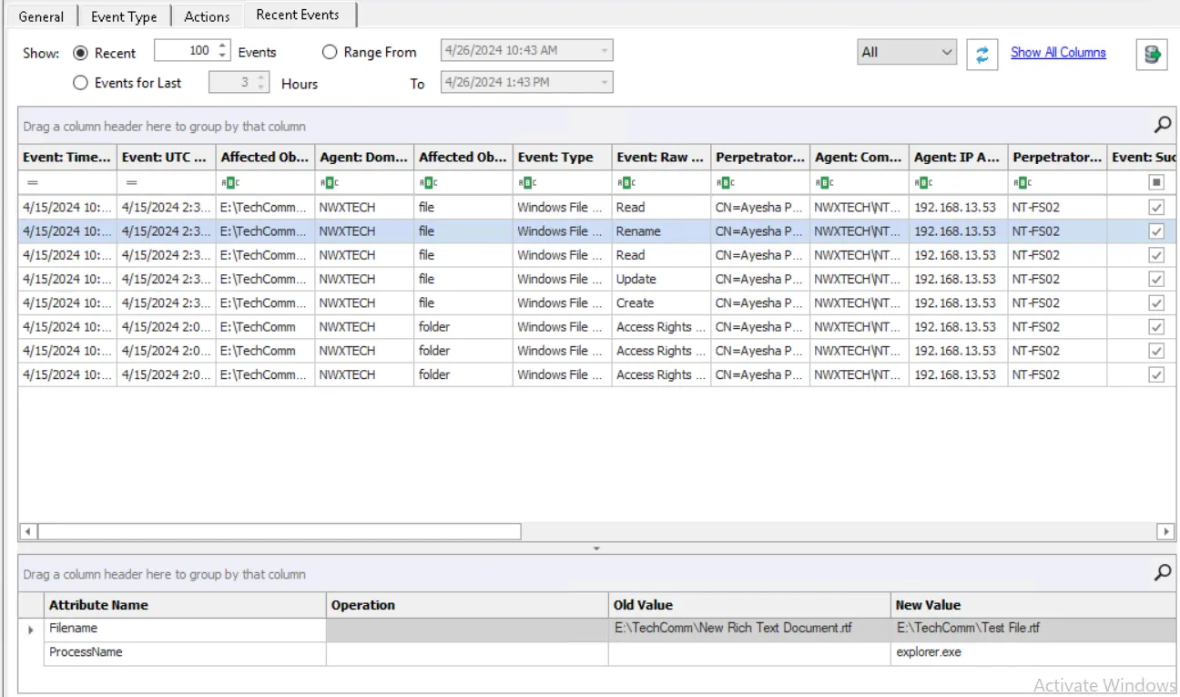Switch to the Event Type tab
The width and height of the screenshot is (1180, 697).
124,16
